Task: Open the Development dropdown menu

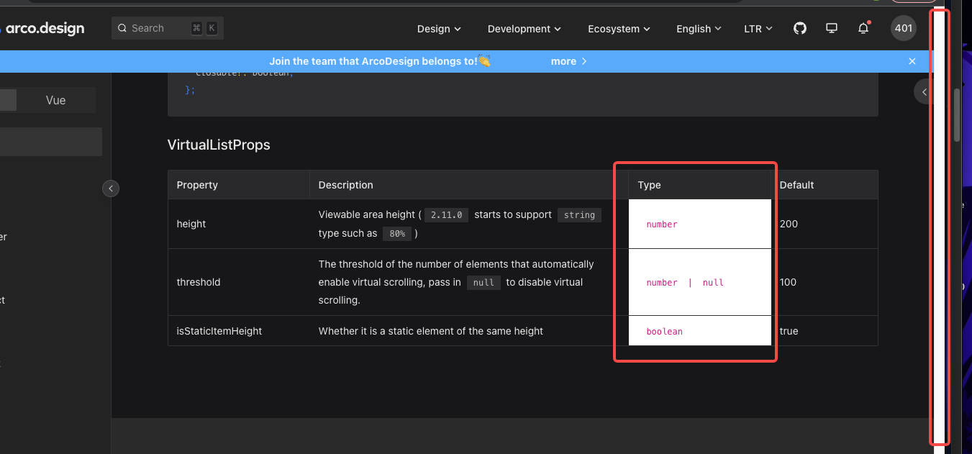Action: tap(524, 29)
